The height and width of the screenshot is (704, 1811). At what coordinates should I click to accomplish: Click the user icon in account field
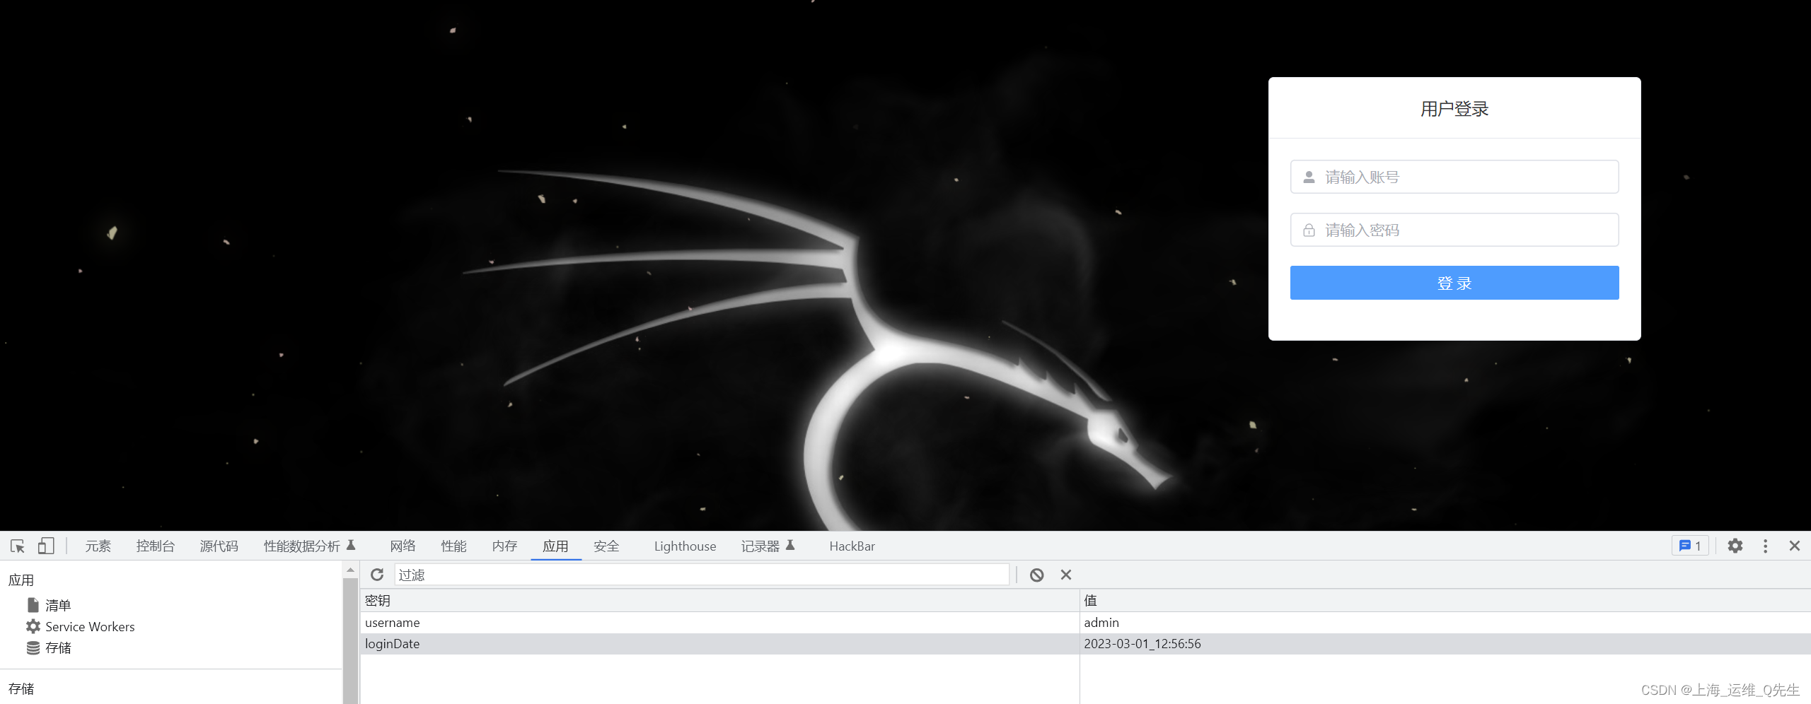coord(1309,177)
